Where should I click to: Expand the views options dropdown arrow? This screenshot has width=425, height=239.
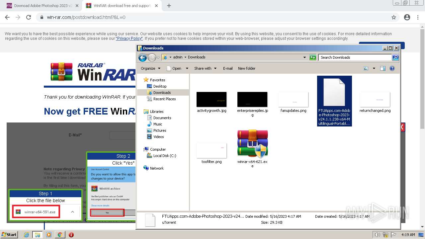(x=374, y=68)
